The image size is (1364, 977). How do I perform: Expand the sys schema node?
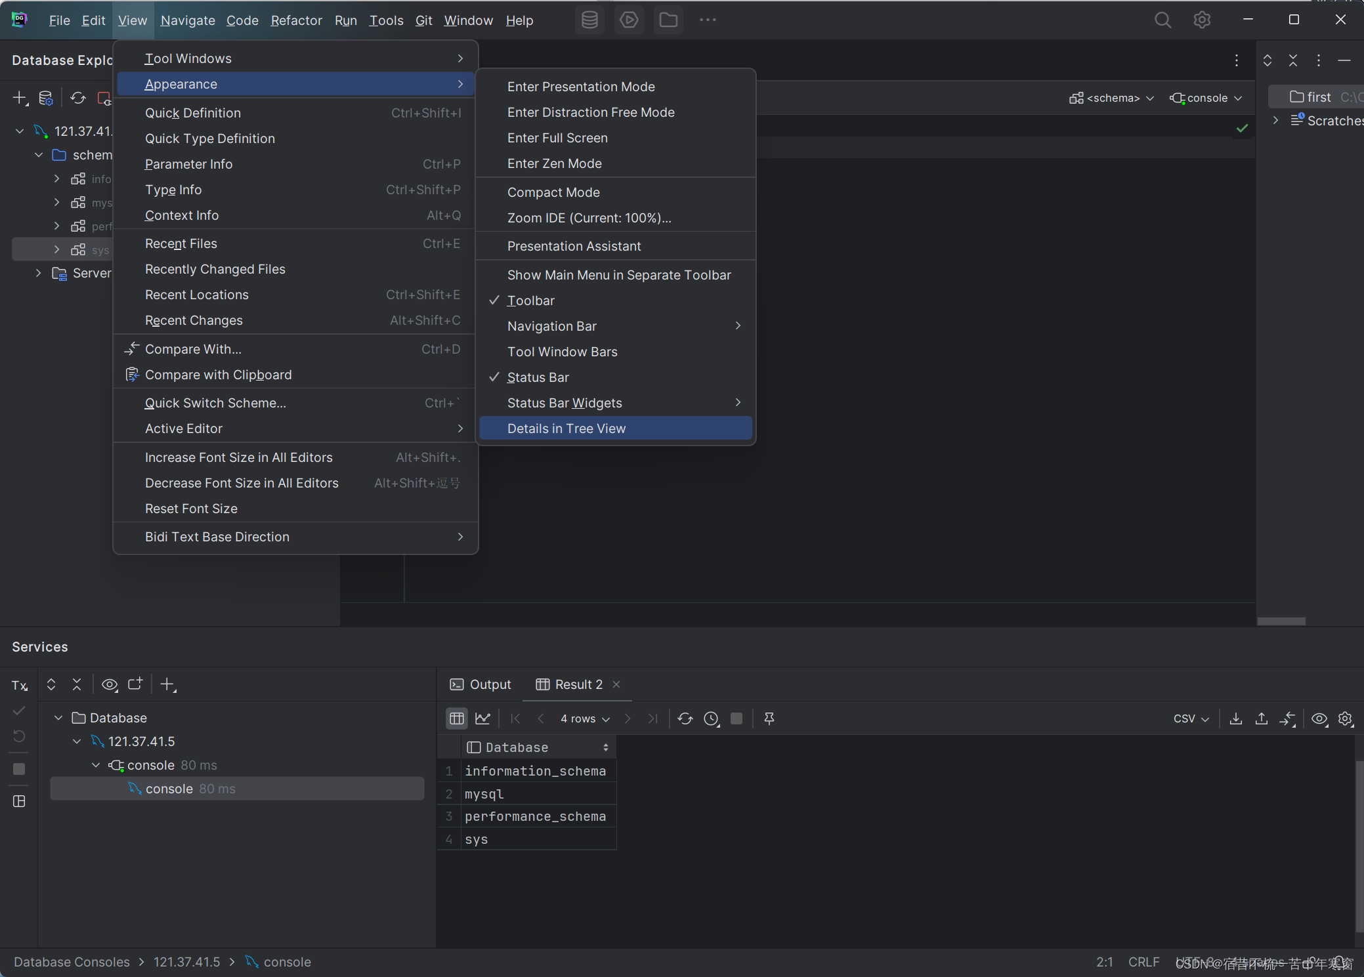click(56, 249)
